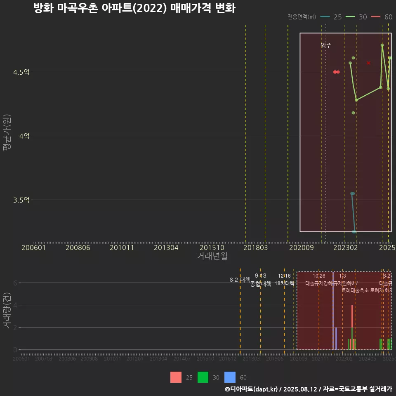The width and height of the screenshot is (396, 396).
Task: Click the 12·16 18차대책 policy marker label
Action: click(x=284, y=280)
